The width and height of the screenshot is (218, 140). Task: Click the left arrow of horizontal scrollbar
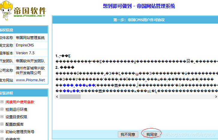click(x=57, y=97)
